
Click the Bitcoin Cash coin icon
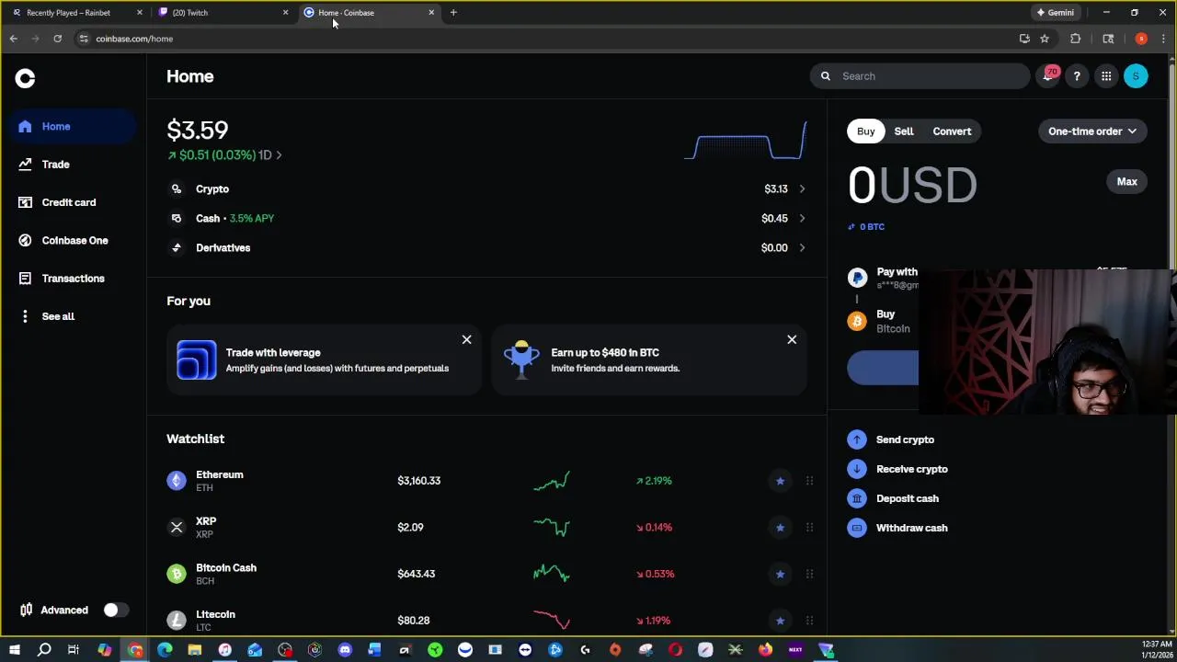[177, 574]
